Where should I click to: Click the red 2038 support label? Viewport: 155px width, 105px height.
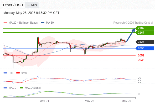click(141, 60)
